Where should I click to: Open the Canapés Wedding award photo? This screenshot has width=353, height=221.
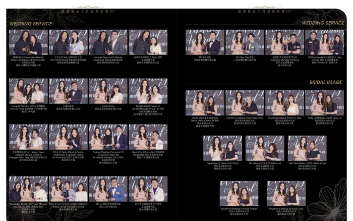28,91
